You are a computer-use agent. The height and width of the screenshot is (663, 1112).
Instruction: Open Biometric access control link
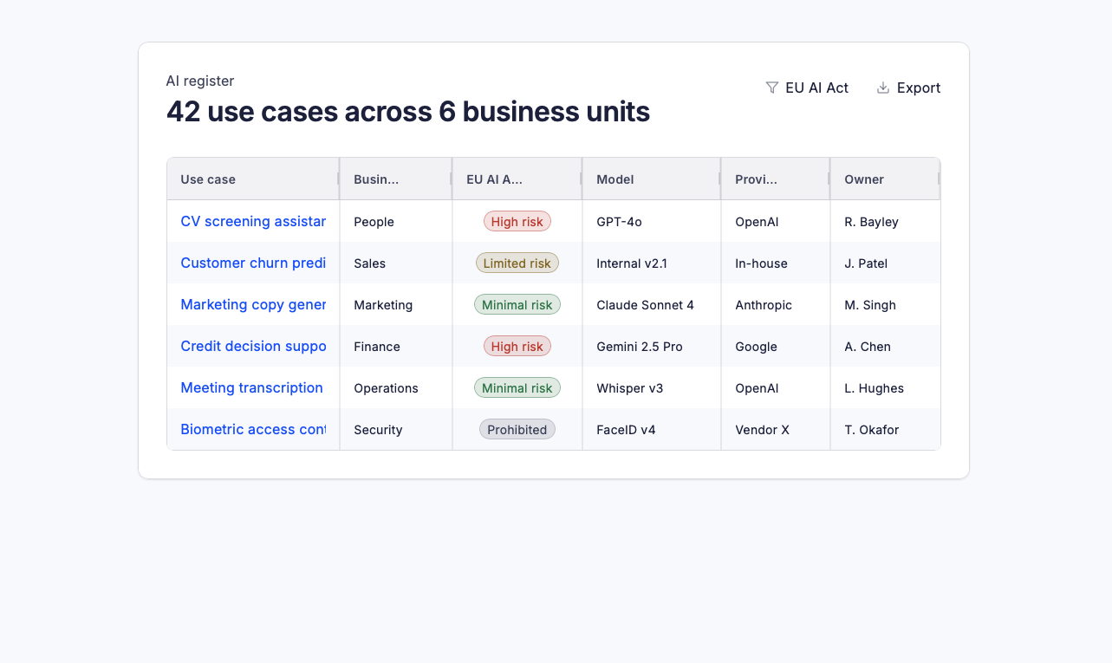pyautogui.click(x=253, y=429)
